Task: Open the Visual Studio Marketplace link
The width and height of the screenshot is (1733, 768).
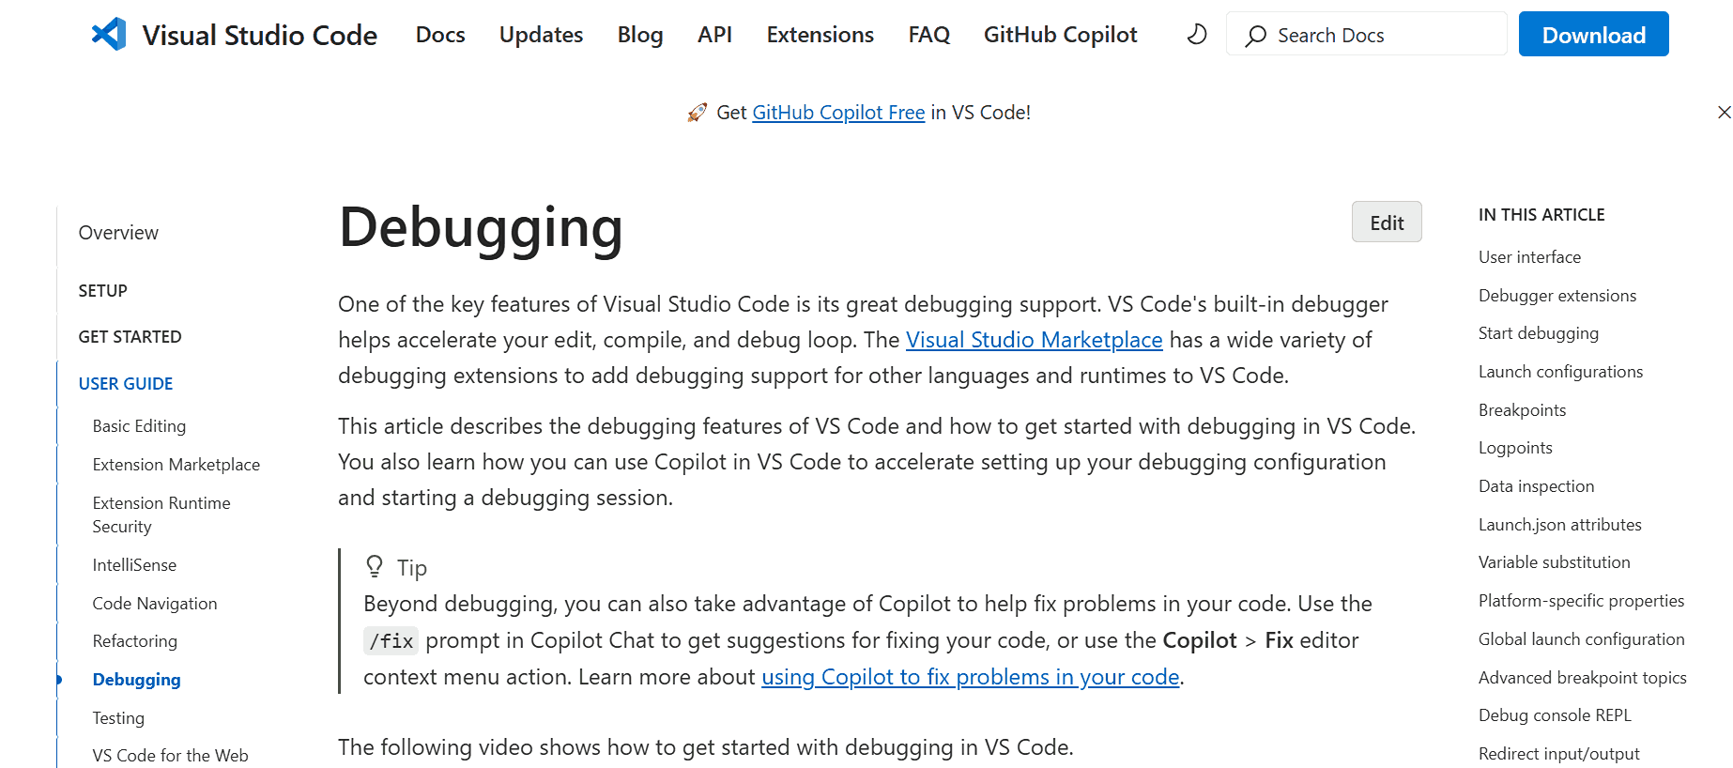Action: pyautogui.click(x=1034, y=340)
